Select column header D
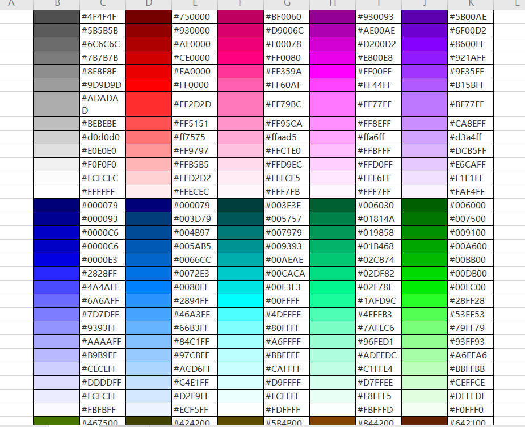This screenshot has width=525, height=427. (x=149, y=4)
